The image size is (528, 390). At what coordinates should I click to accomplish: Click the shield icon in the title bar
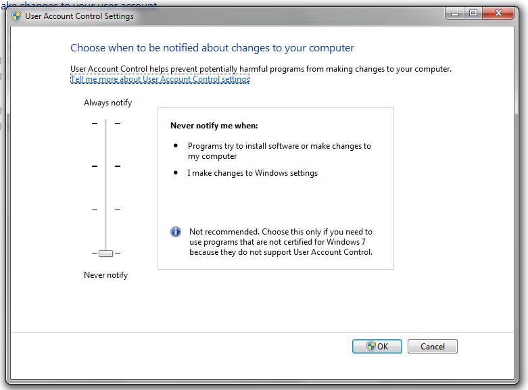(x=15, y=16)
